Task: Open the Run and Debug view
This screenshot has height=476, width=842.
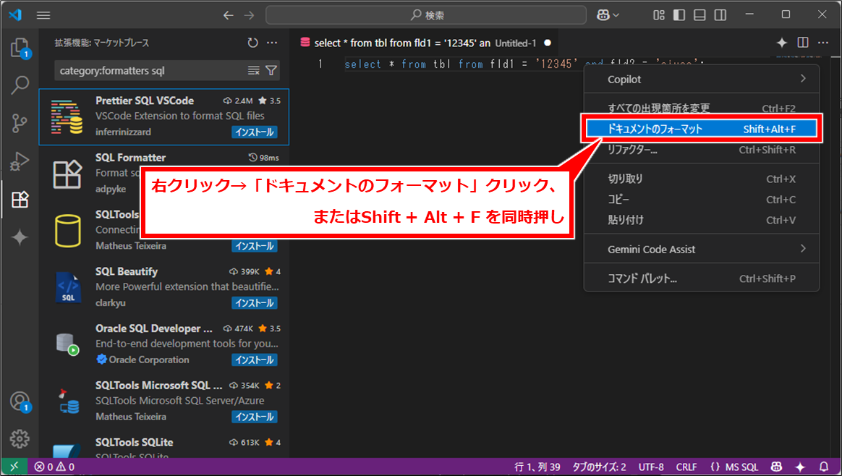Action: (x=20, y=161)
